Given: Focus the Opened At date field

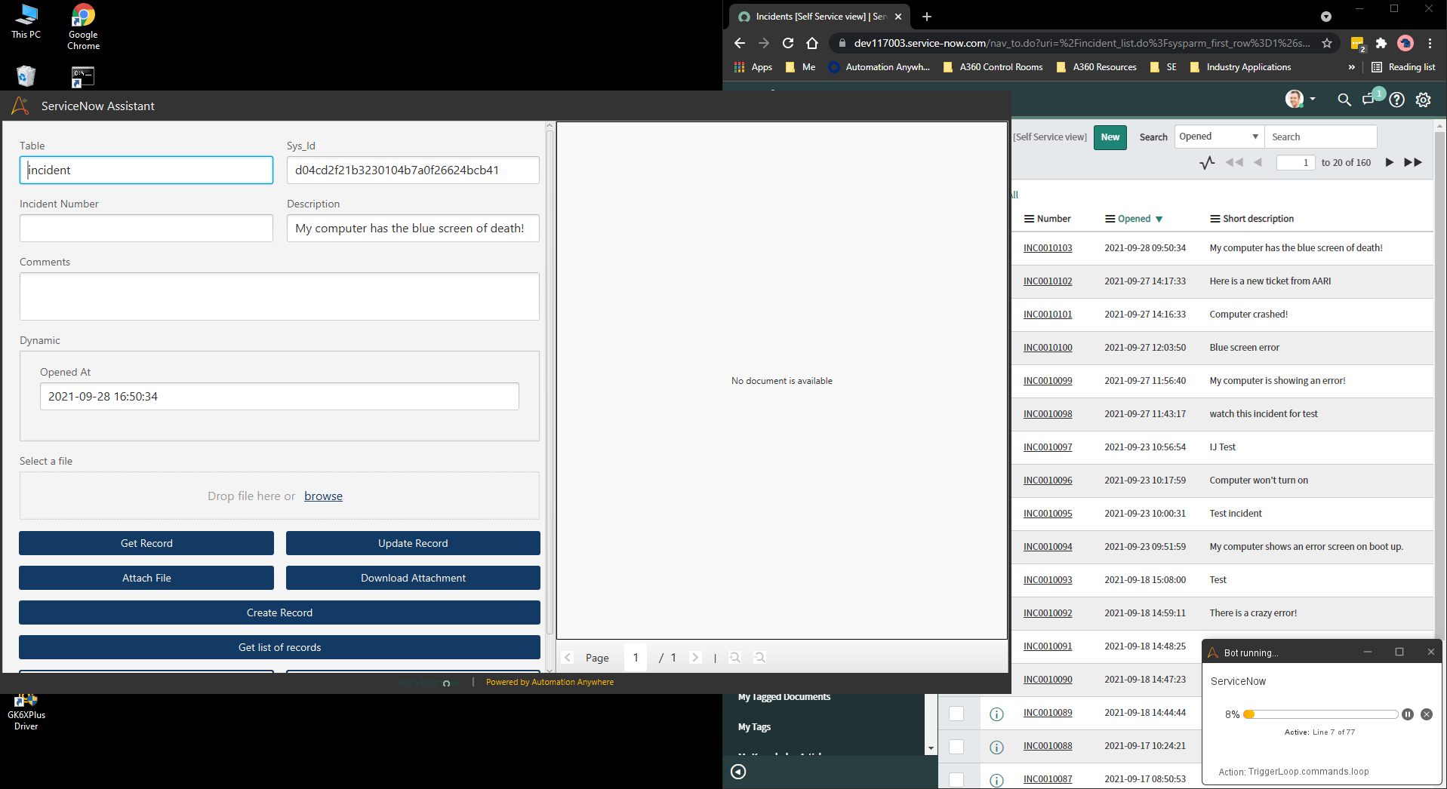Looking at the screenshot, I should click(x=279, y=396).
